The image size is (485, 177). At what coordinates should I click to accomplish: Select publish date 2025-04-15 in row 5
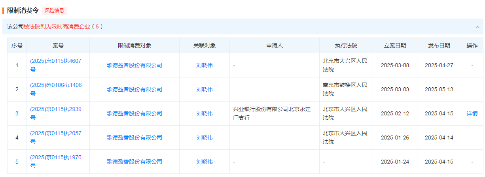439,162
